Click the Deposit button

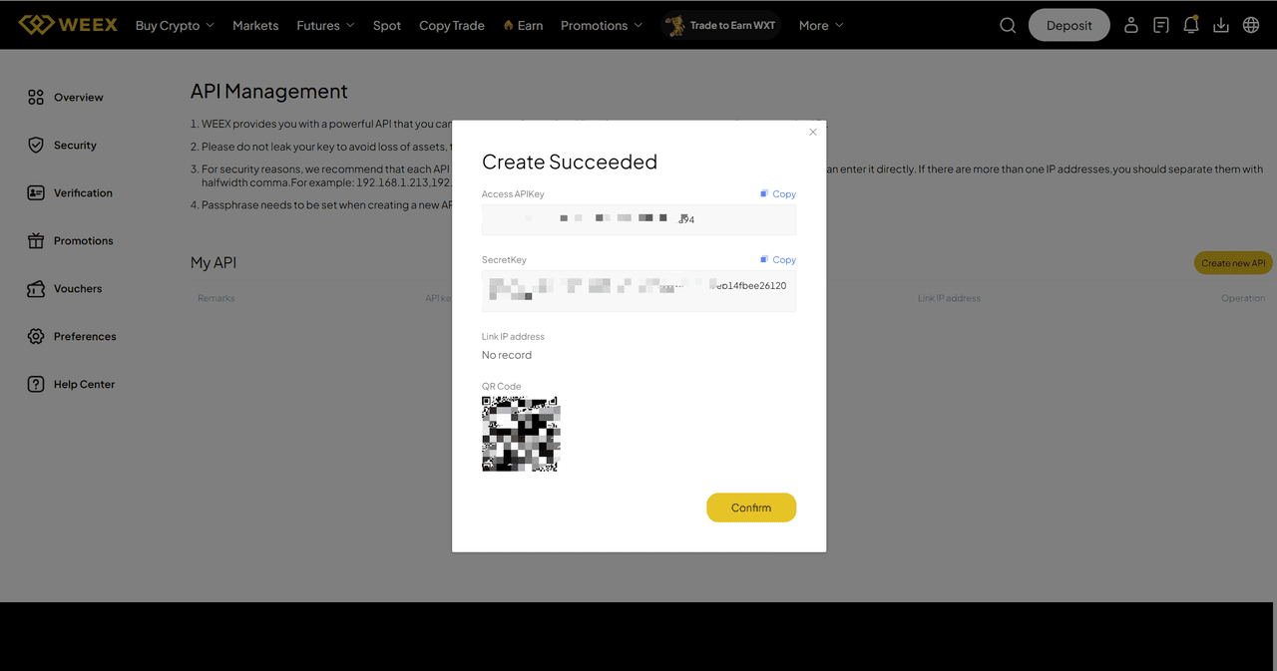pos(1068,25)
